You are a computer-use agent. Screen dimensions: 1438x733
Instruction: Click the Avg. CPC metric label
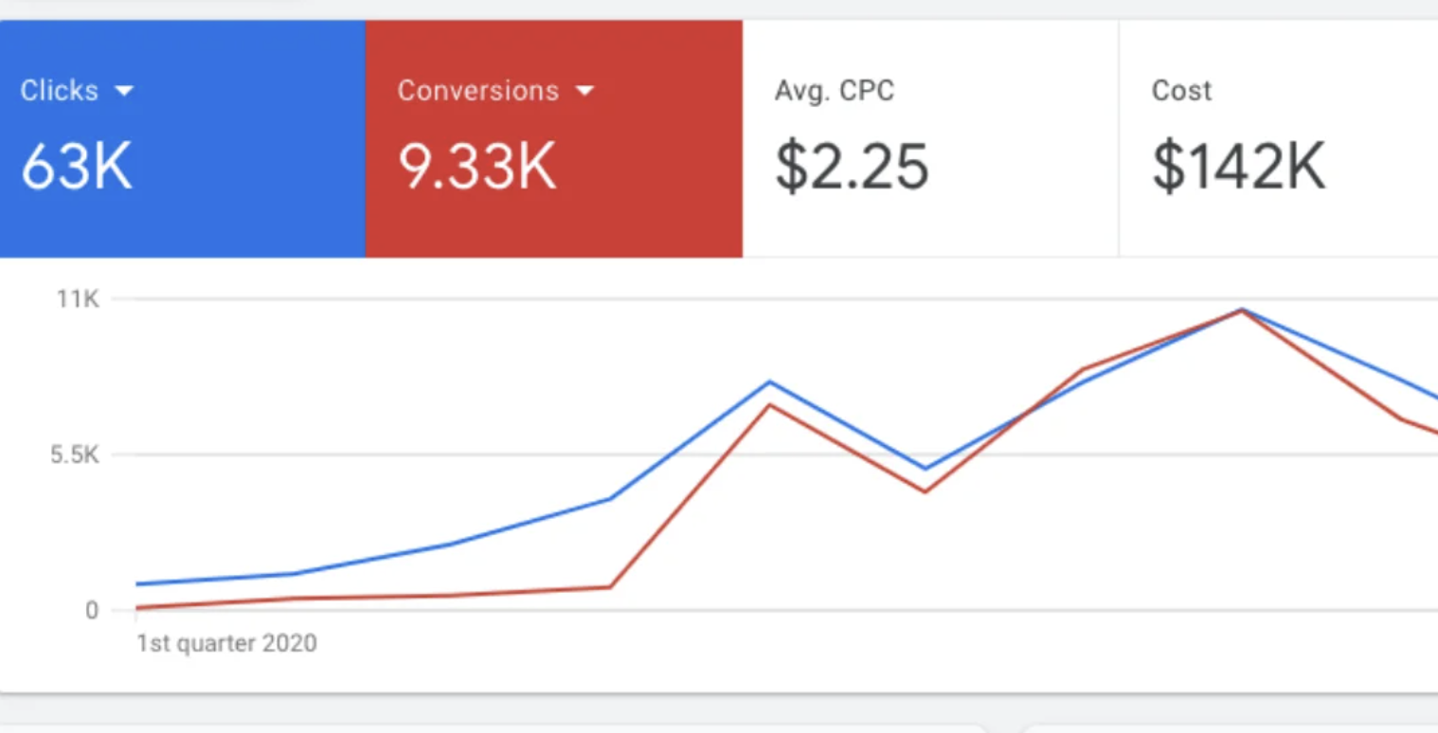[834, 91]
